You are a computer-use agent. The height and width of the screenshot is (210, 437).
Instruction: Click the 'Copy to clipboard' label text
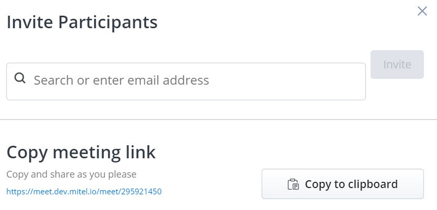[x=351, y=184]
